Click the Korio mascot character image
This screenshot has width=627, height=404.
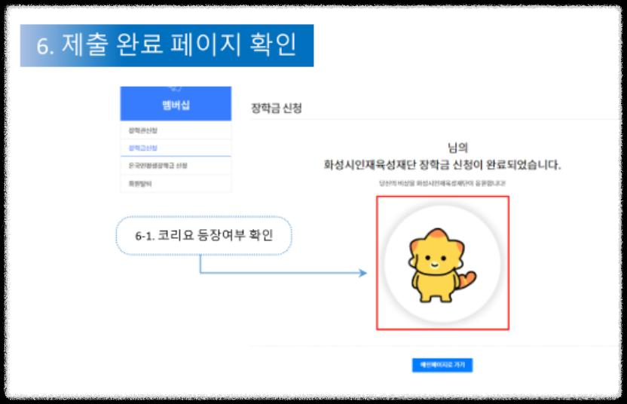click(x=442, y=265)
